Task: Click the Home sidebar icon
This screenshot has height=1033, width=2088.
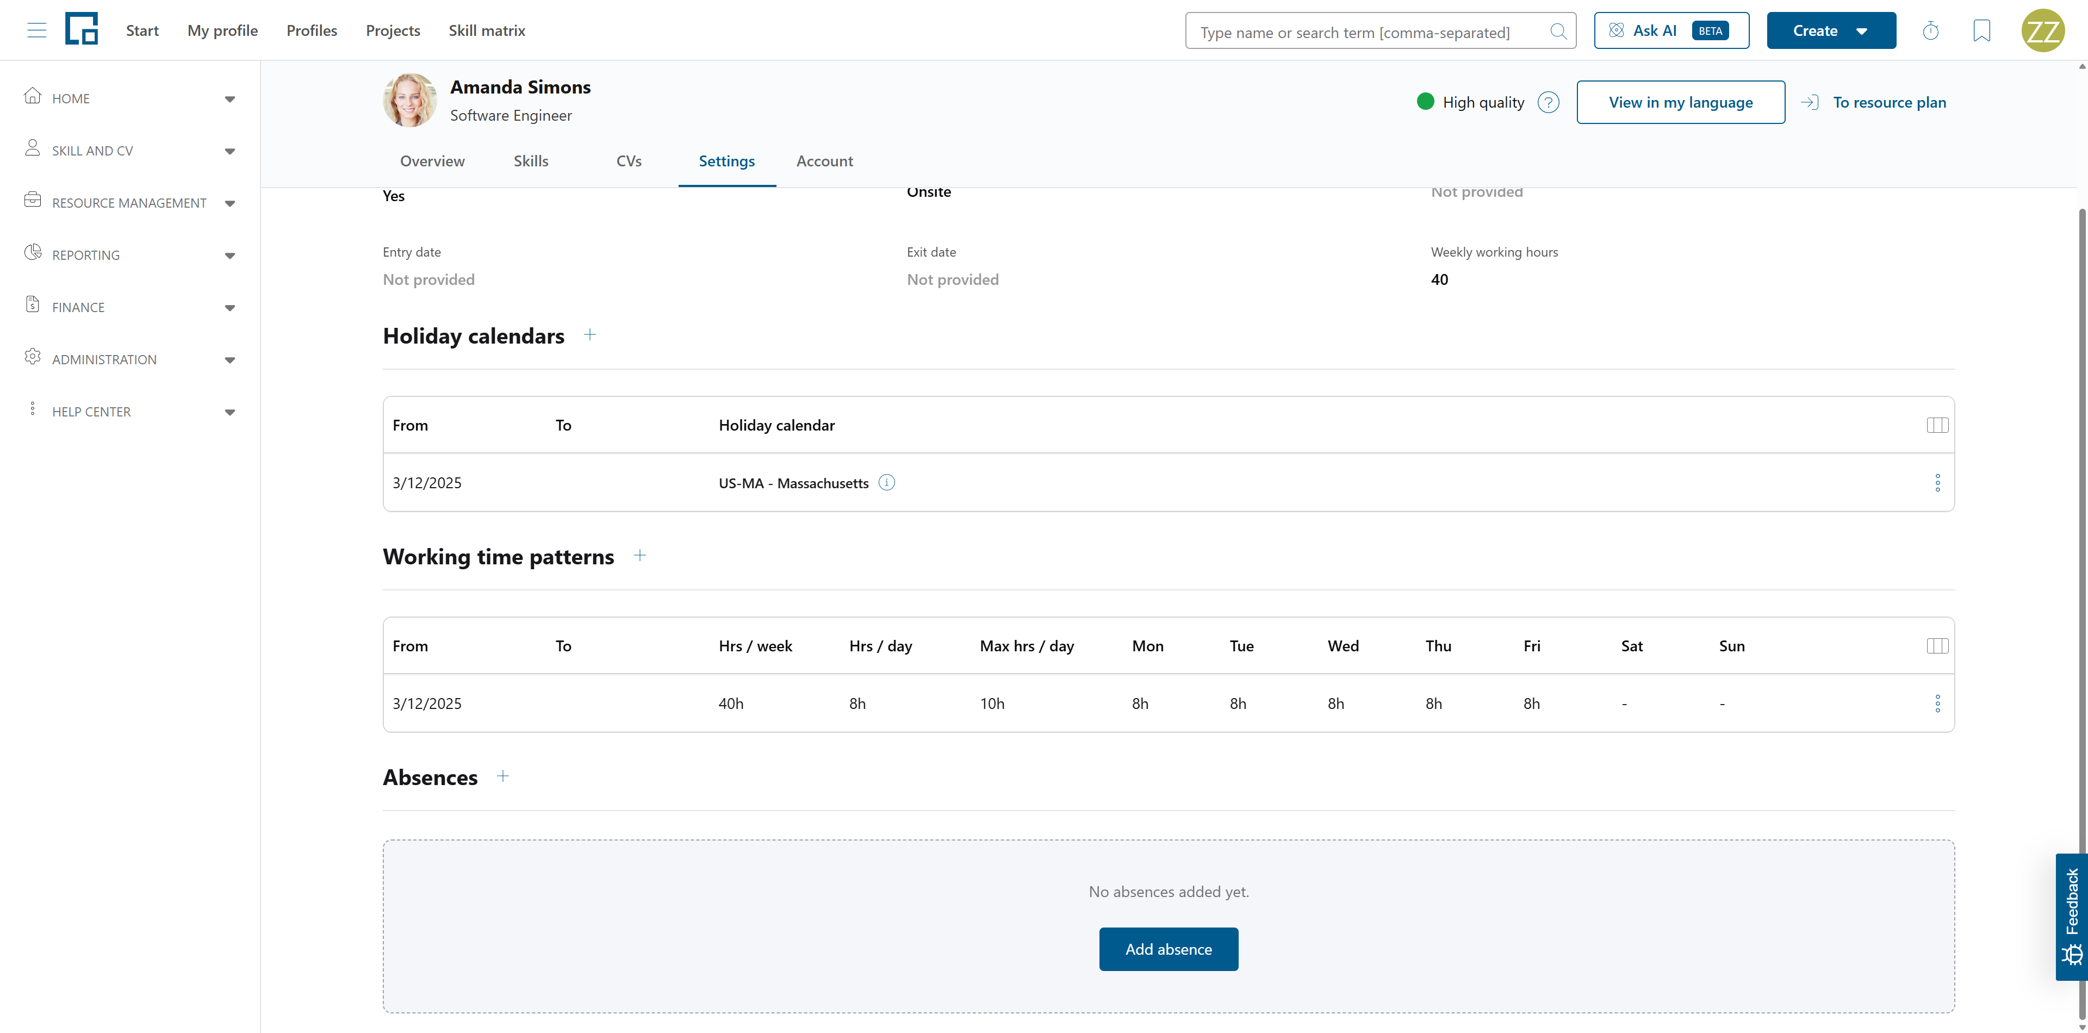Action: click(33, 96)
